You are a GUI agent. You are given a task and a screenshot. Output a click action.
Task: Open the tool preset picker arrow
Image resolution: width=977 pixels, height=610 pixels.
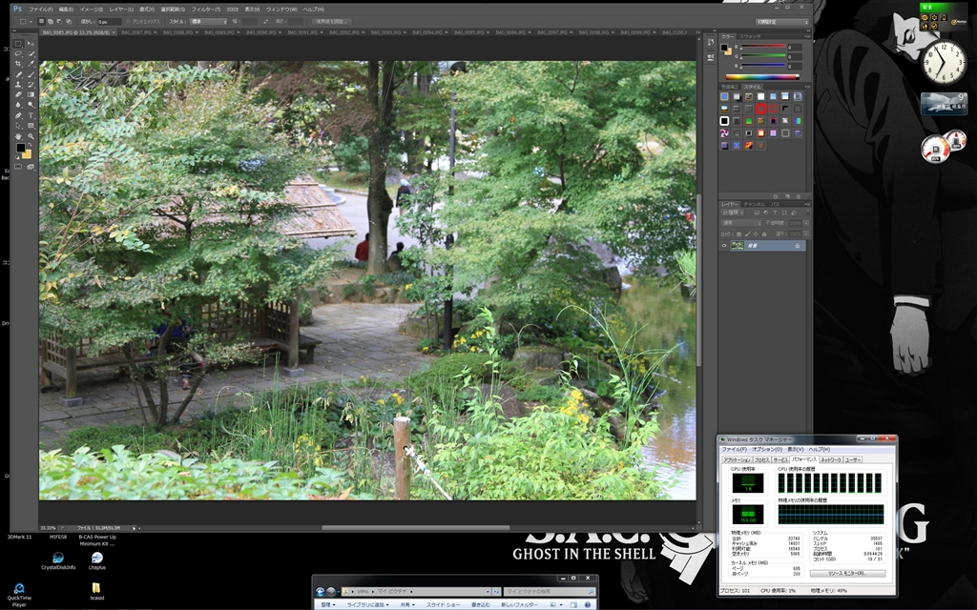coord(31,22)
